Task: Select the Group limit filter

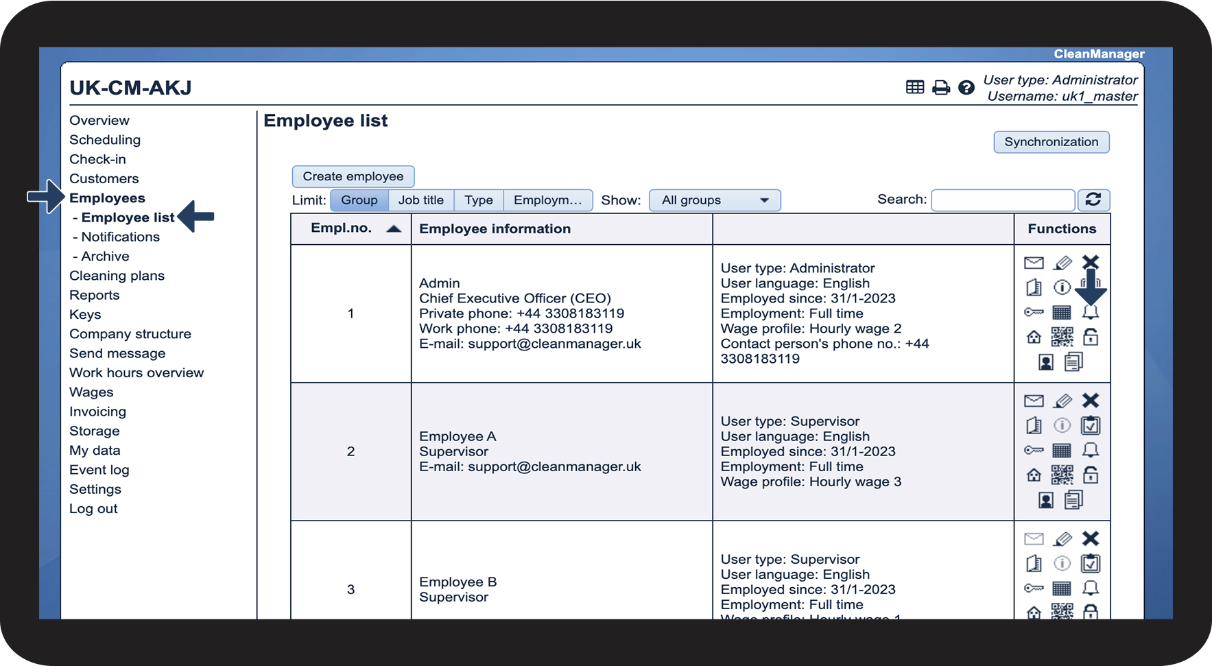Action: pyautogui.click(x=359, y=200)
